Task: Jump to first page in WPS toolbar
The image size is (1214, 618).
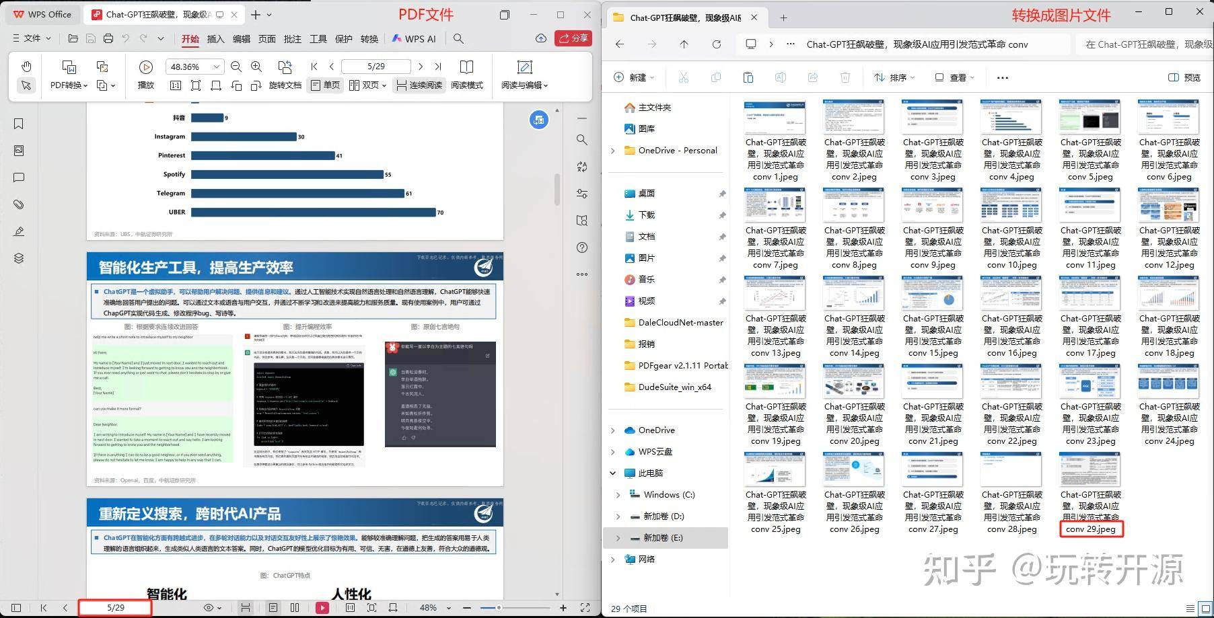Action: 314,67
